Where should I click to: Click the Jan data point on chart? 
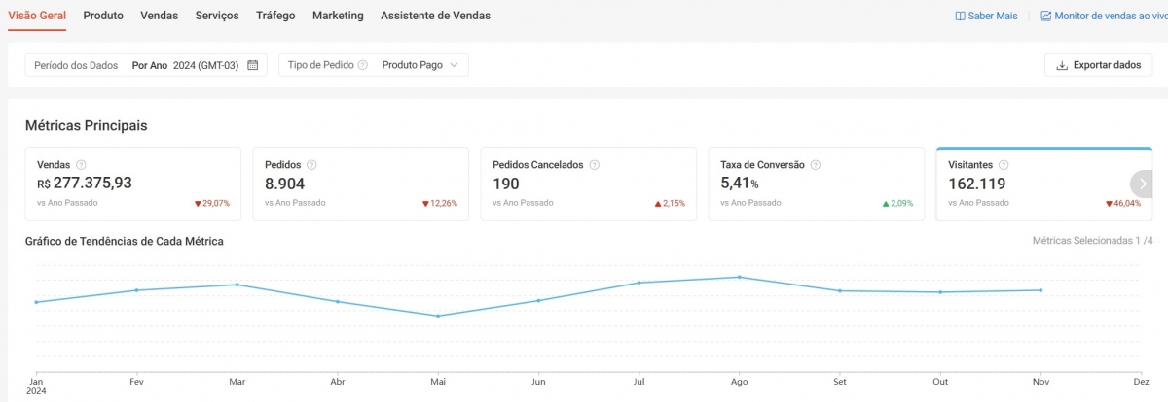pos(36,302)
